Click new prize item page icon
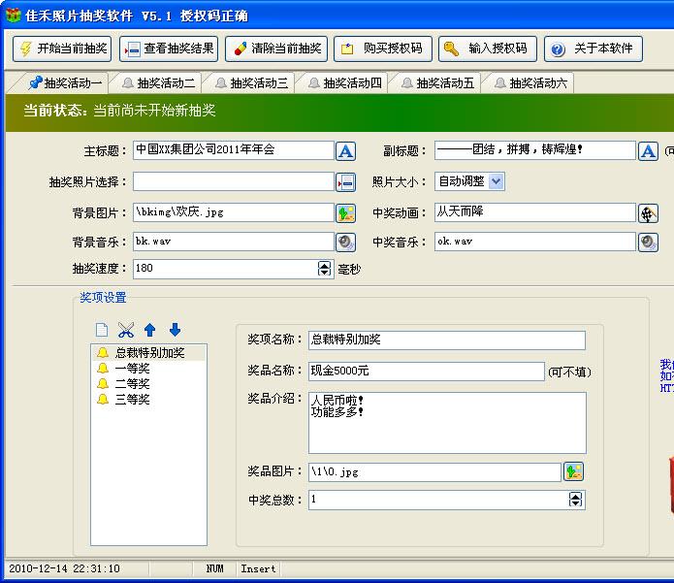 tap(102, 330)
